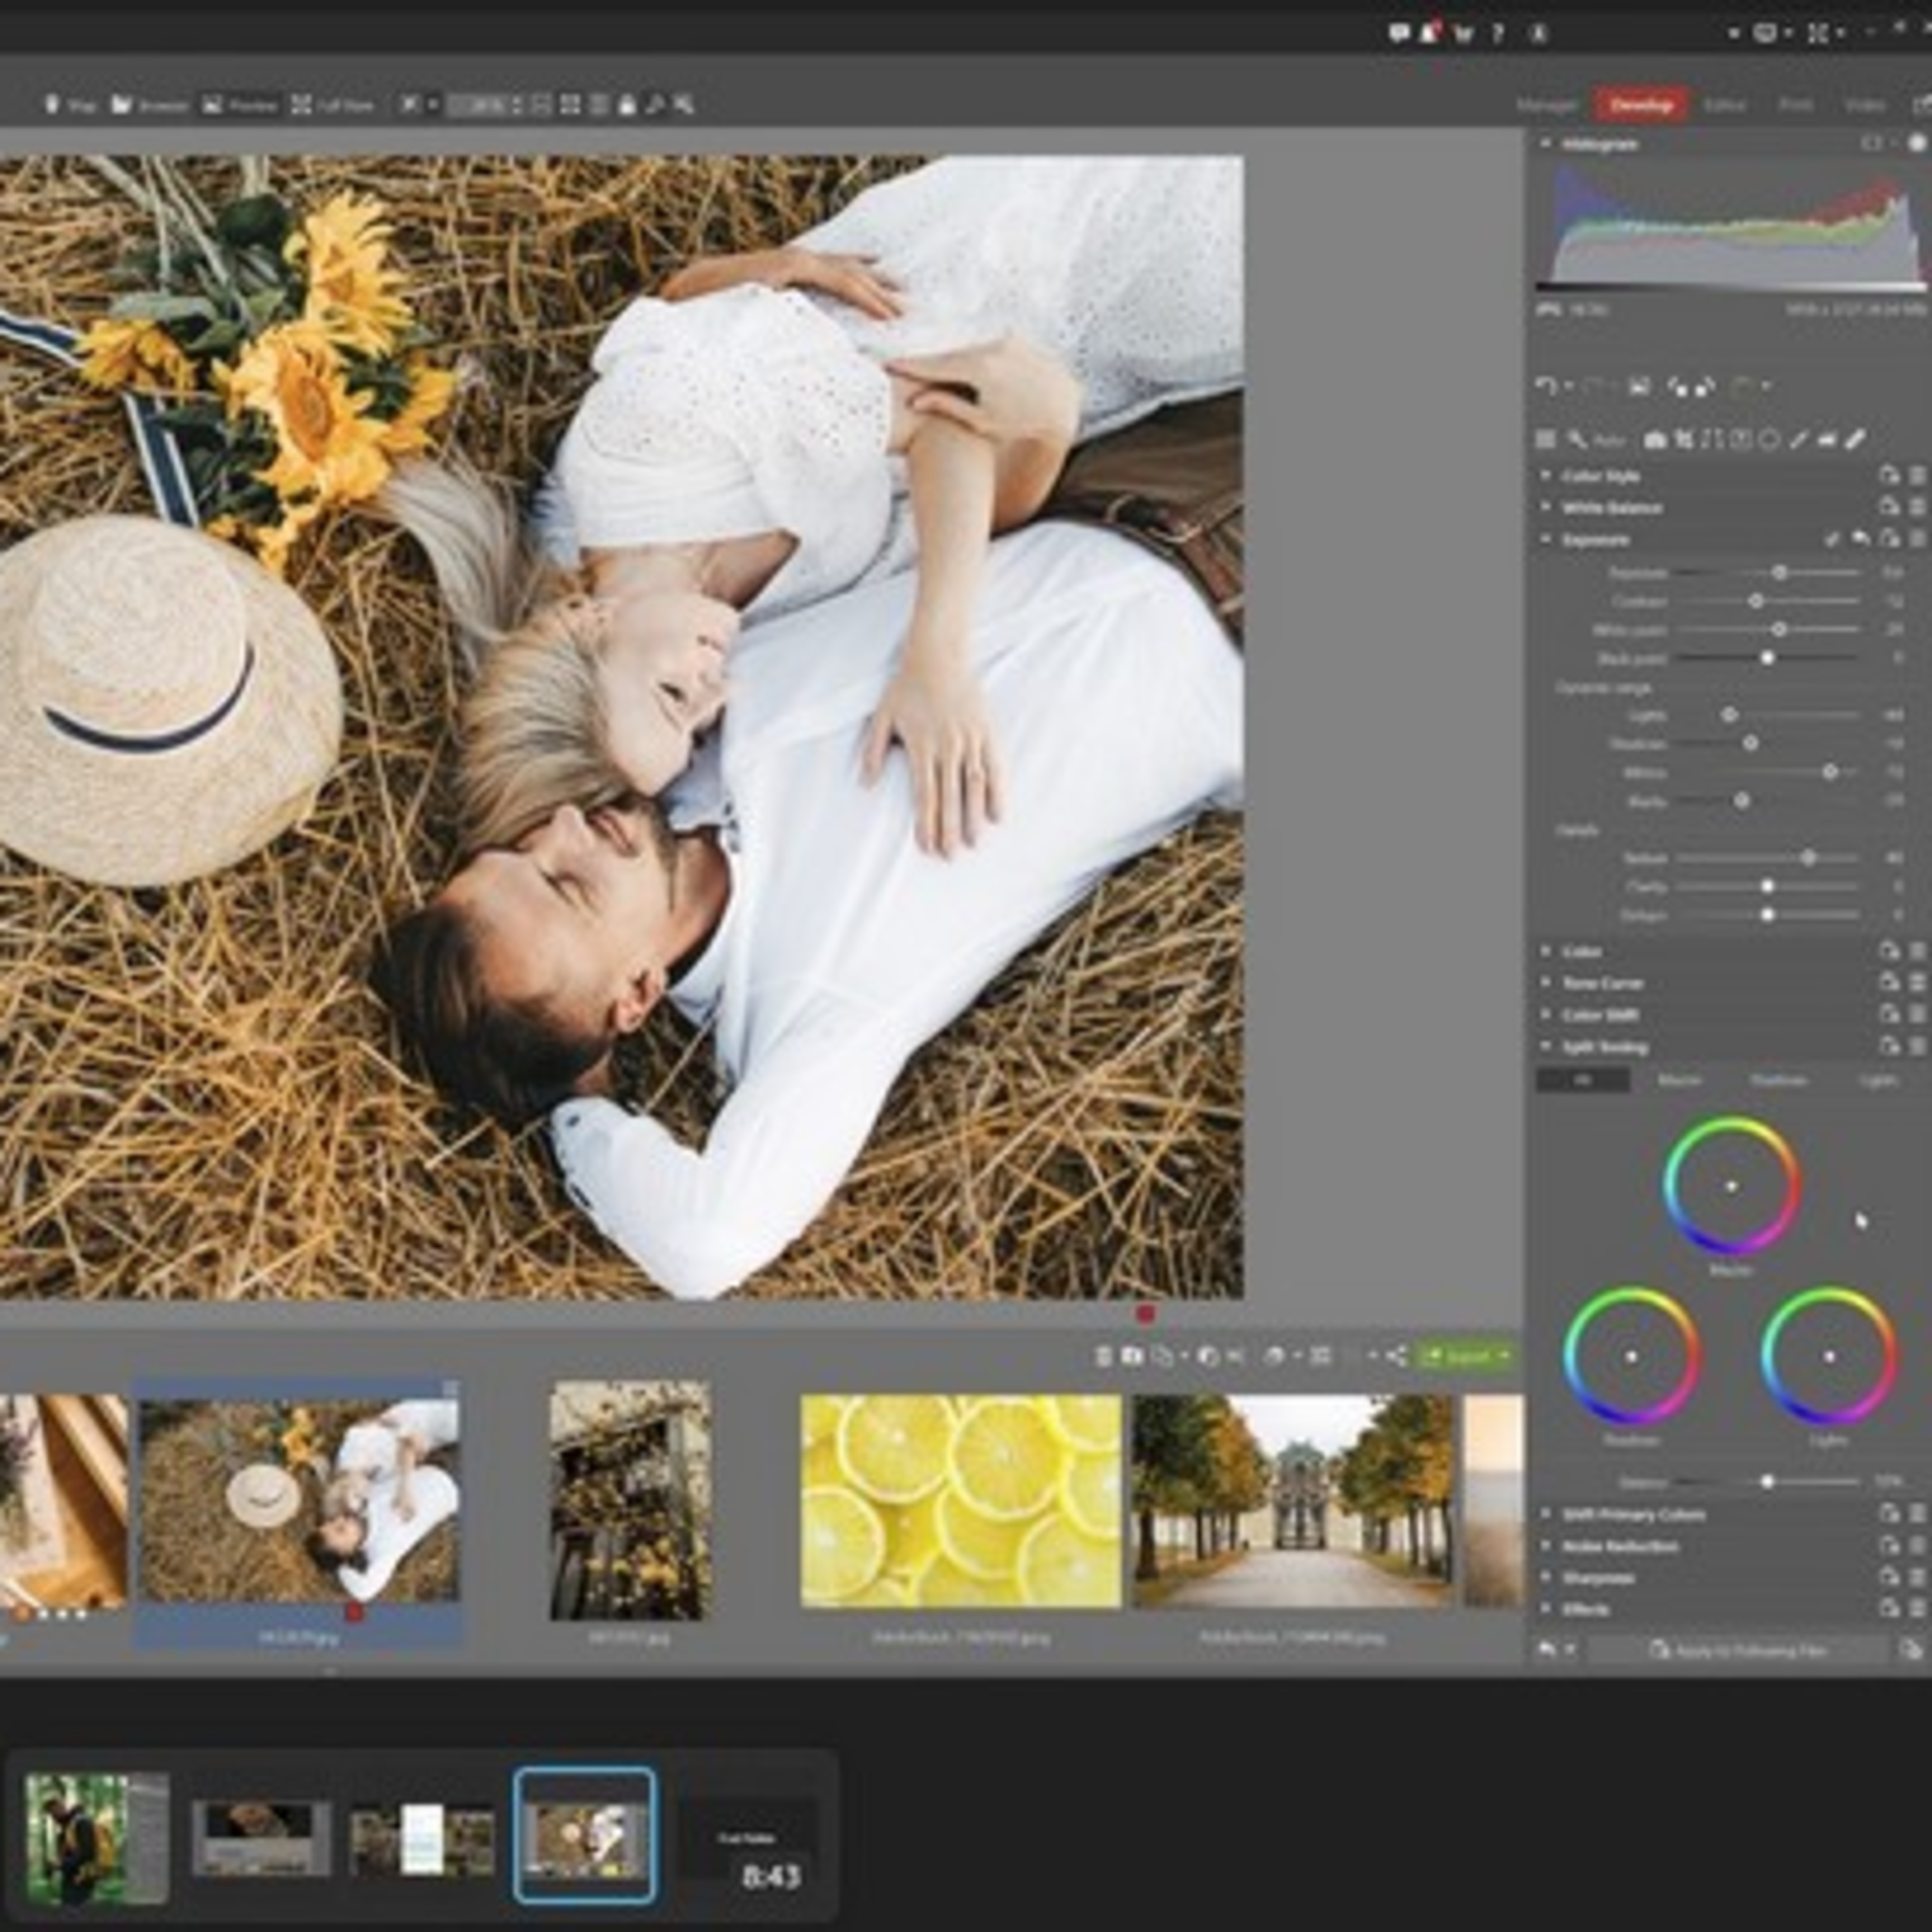Screen dimensions: 1932x1932
Task: Switch to the Manager module tab
Action: tap(1546, 105)
